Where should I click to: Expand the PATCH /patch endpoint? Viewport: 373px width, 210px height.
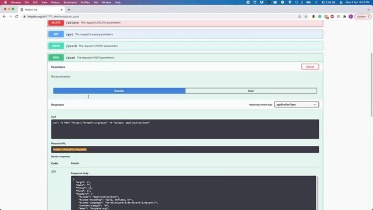pos(185,46)
